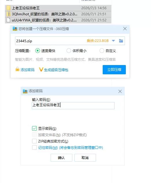Select the 体积最小 compression option
Viewport: 151px width, 183px height.
pos(69,51)
